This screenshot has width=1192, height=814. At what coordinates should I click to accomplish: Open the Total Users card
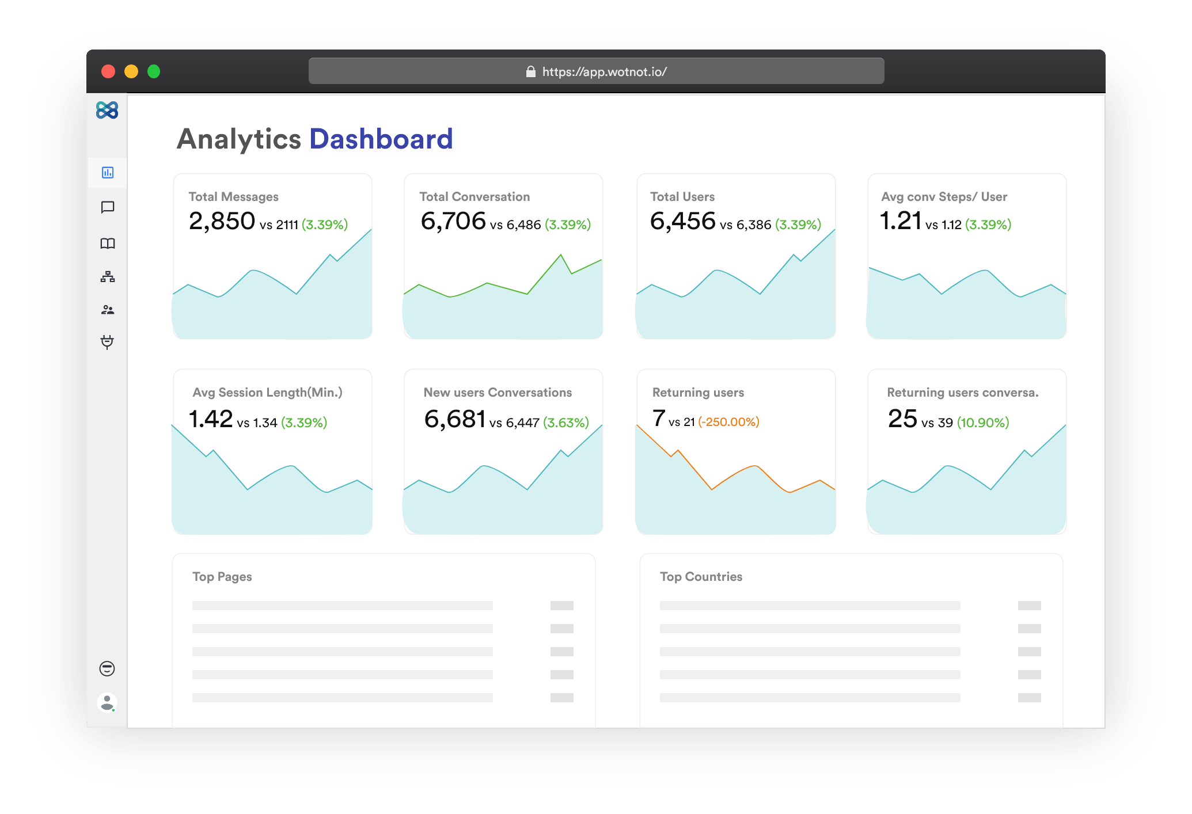(x=735, y=256)
